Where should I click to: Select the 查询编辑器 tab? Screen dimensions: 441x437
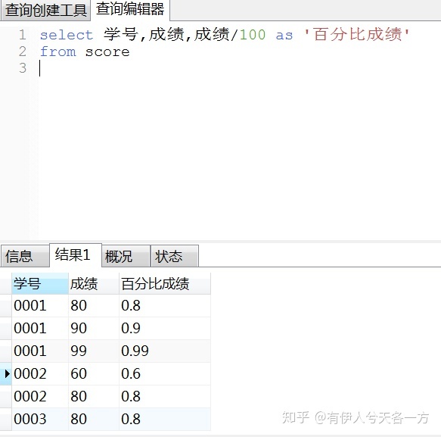pos(130,9)
